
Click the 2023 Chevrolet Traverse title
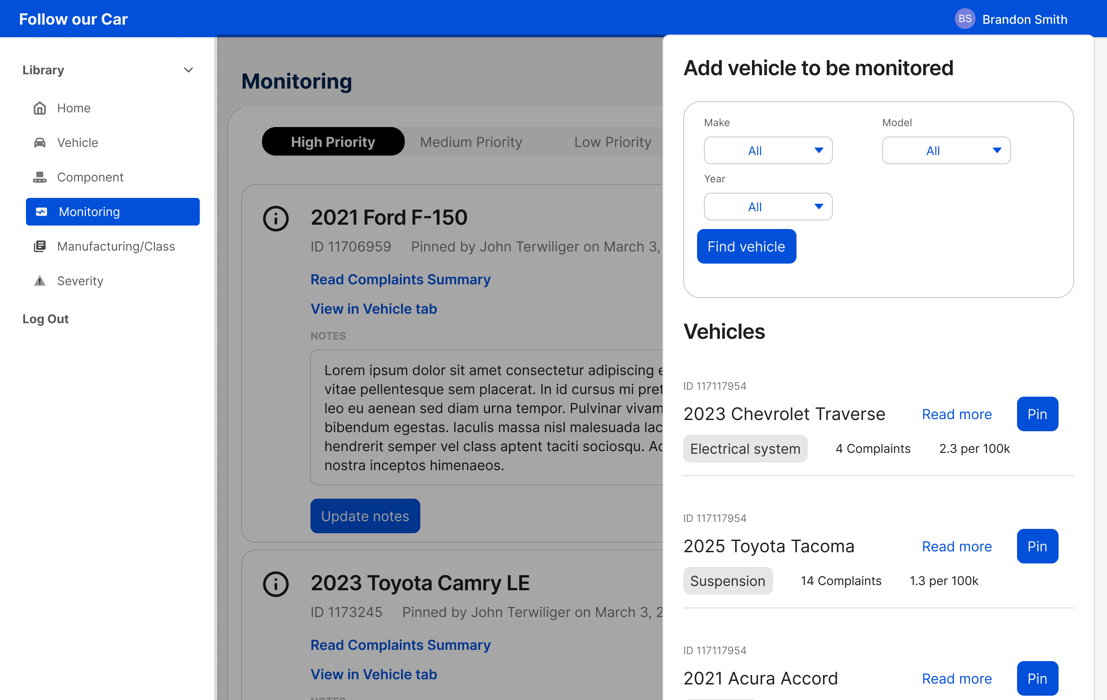[784, 414]
